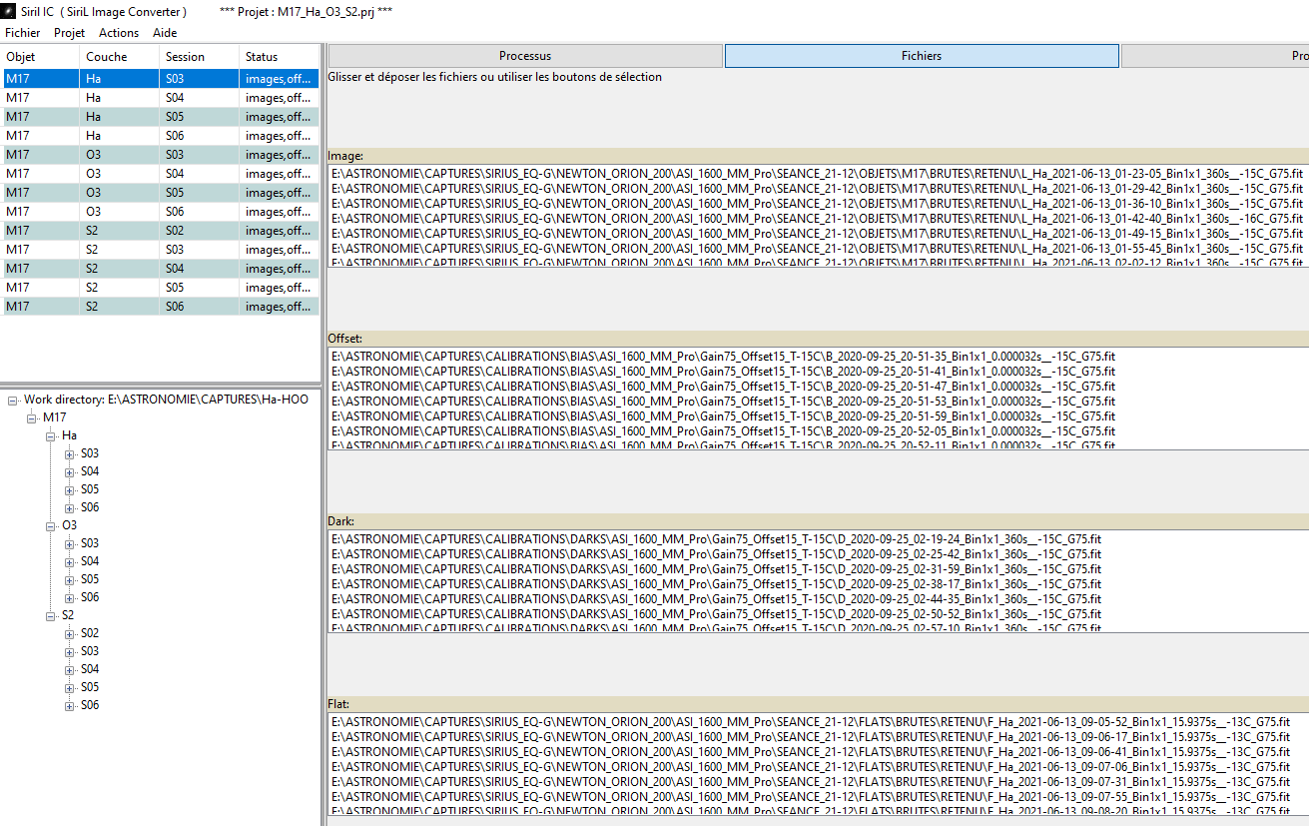The image size is (1309, 826).
Task: Expand the S04 node under S2 in tree
Action: 70,669
